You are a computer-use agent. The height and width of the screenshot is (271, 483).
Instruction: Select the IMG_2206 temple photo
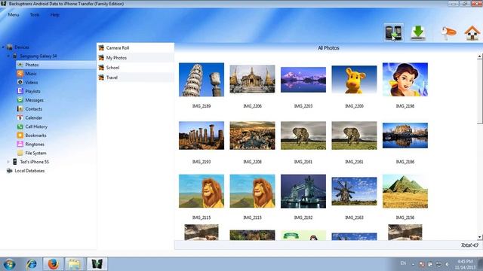click(252, 79)
